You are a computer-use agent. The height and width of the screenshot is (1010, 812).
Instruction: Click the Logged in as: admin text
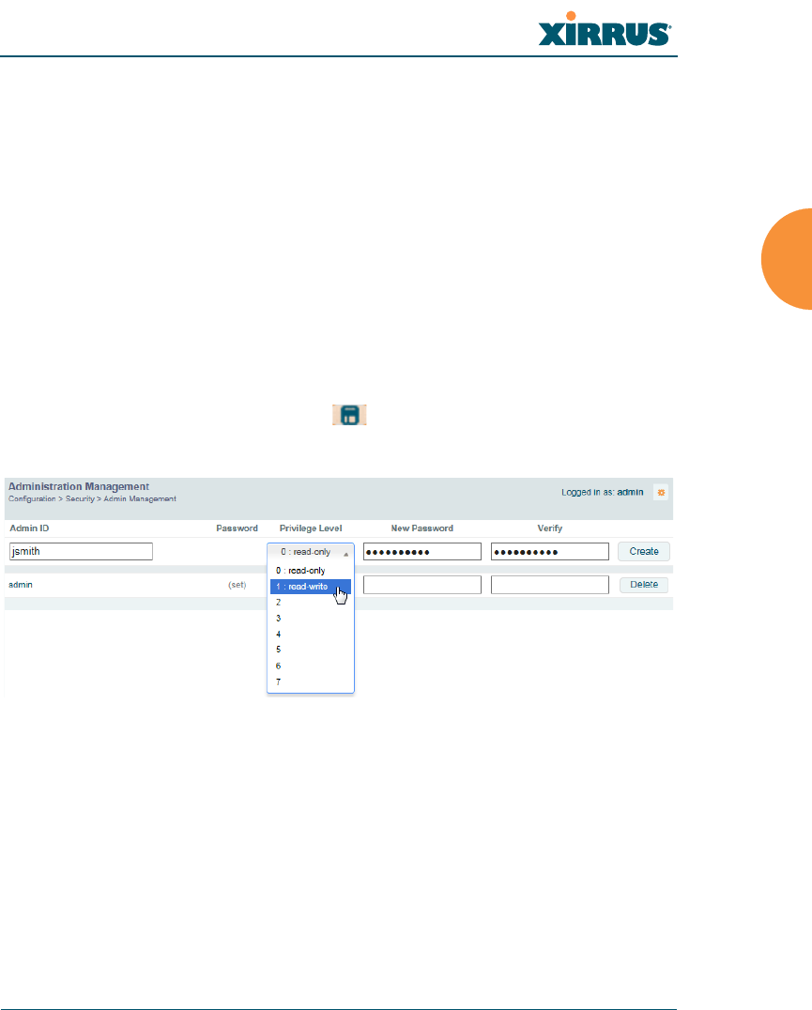[x=602, y=492]
